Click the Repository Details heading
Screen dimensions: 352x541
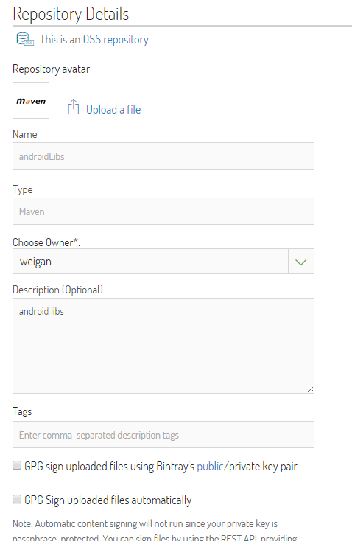pyautogui.click(x=71, y=14)
